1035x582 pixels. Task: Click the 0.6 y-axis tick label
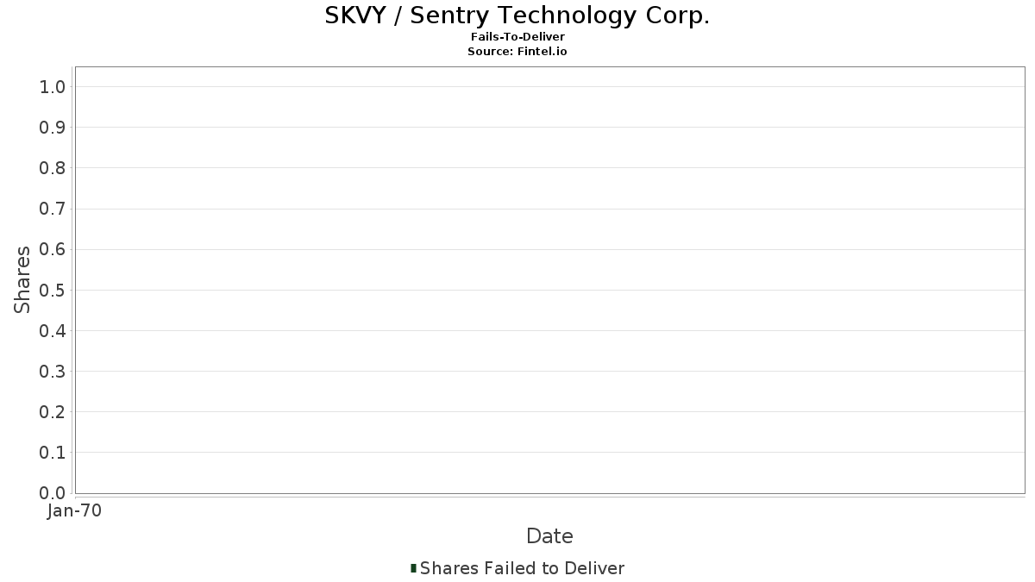click(53, 249)
